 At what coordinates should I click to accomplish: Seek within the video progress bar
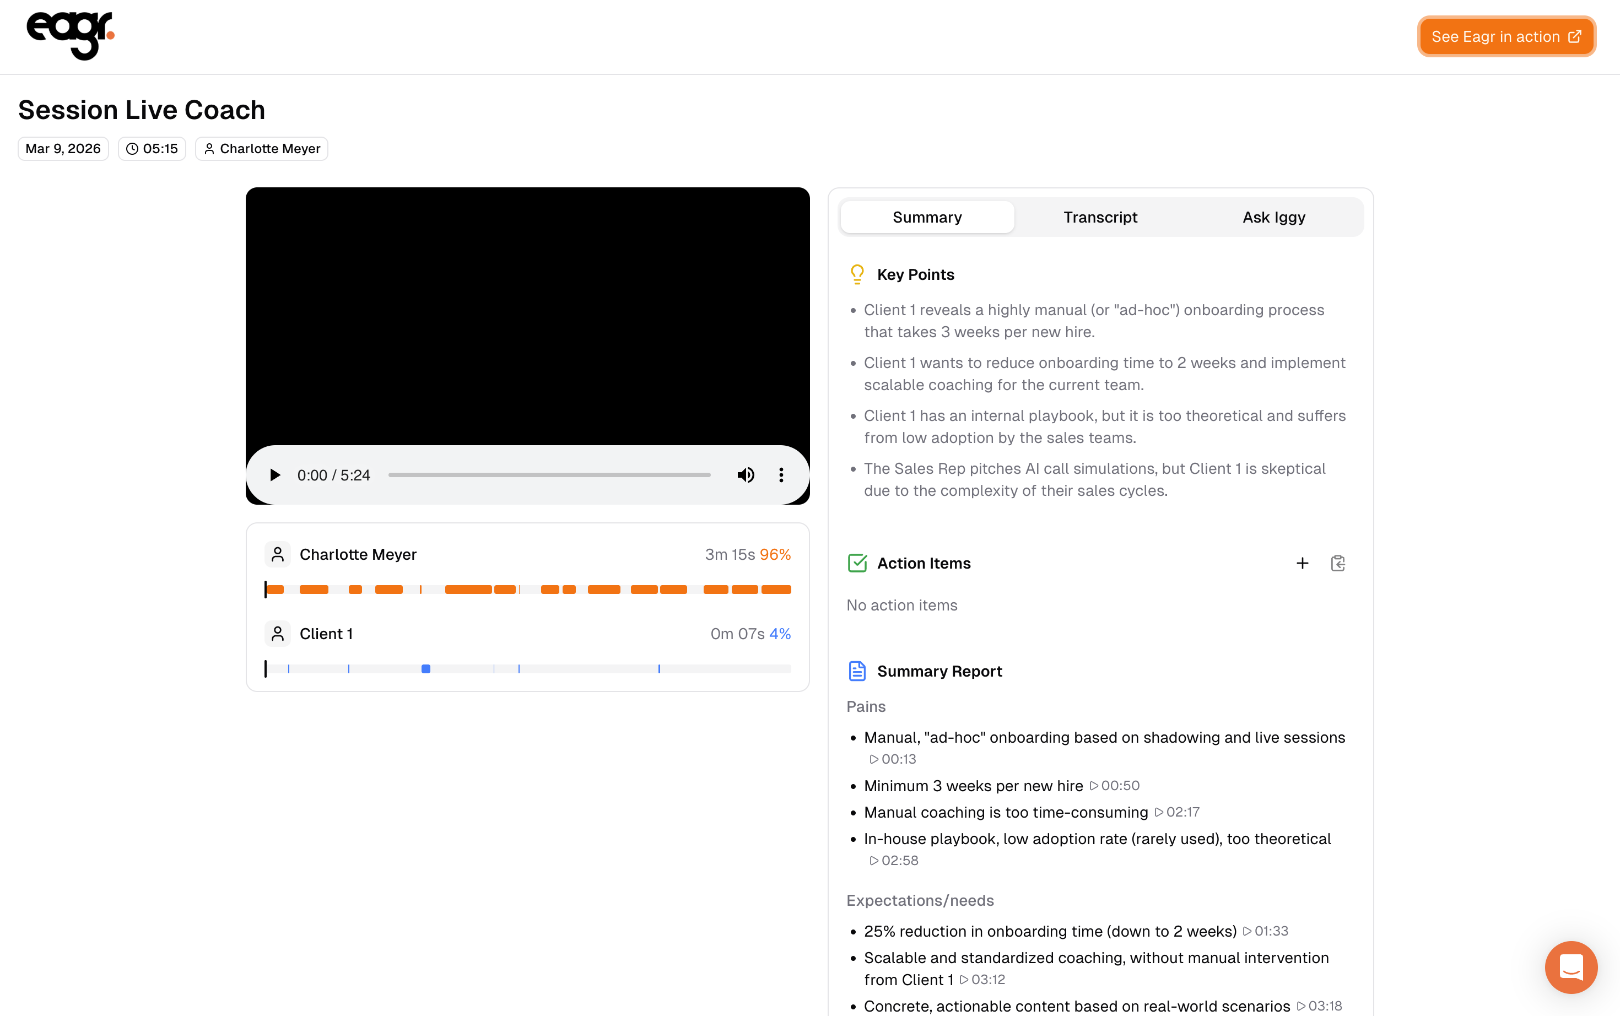pos(549,475)
